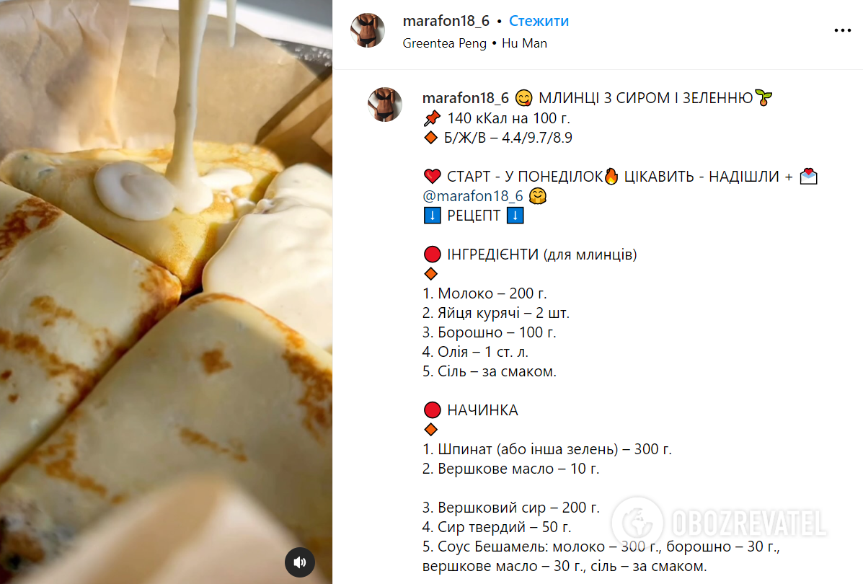Click the red circle beside НАЧИНКА

[x=432, y=410]
